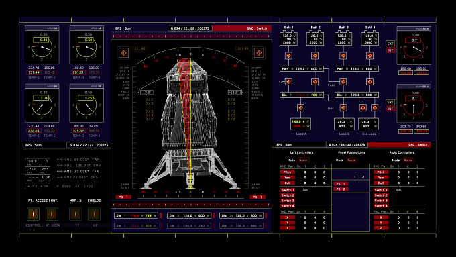Open Left Controllers Mode Norm selector
The image size is (456, 257).
click(303, 160)
